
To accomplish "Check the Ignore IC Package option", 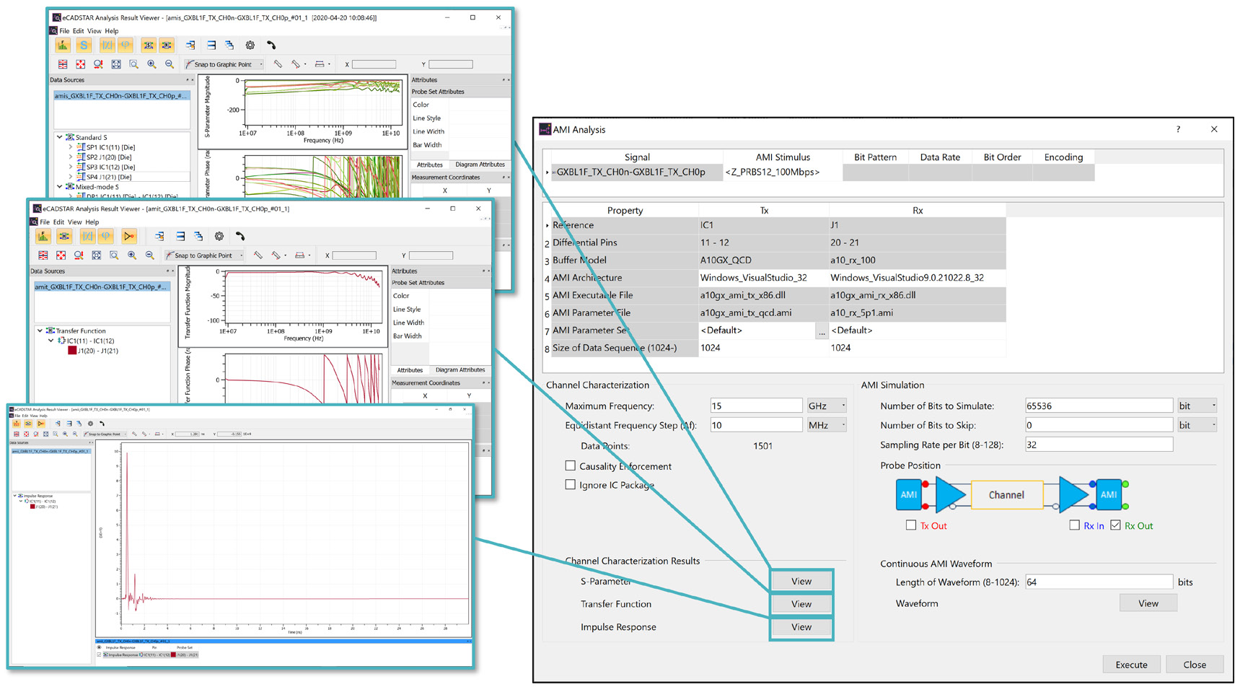I will tap(571, 485).
